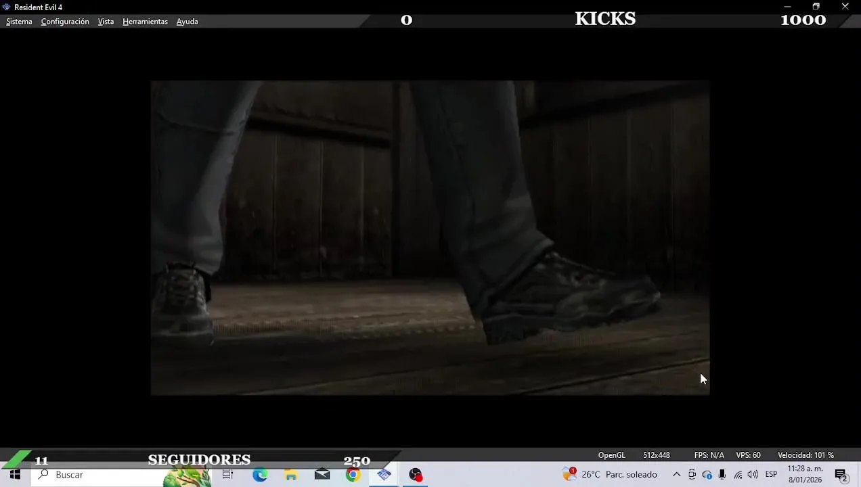Open the notification center with 2 alerts
The height and width of the screenshot is (487, 861).
point(841,476)
